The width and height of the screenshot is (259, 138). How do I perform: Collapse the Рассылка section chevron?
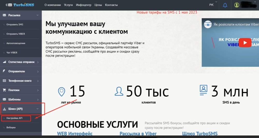(38, 15)
